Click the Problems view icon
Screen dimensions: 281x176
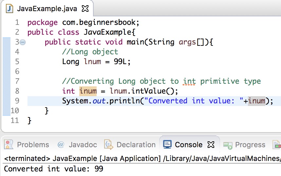click(x=9, y=145)
